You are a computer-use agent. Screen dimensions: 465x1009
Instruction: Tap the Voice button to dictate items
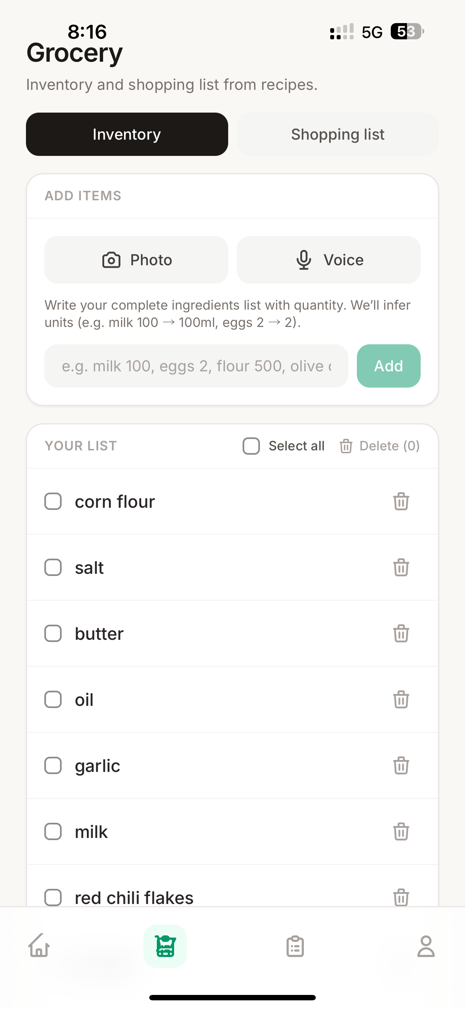point(329,260)
